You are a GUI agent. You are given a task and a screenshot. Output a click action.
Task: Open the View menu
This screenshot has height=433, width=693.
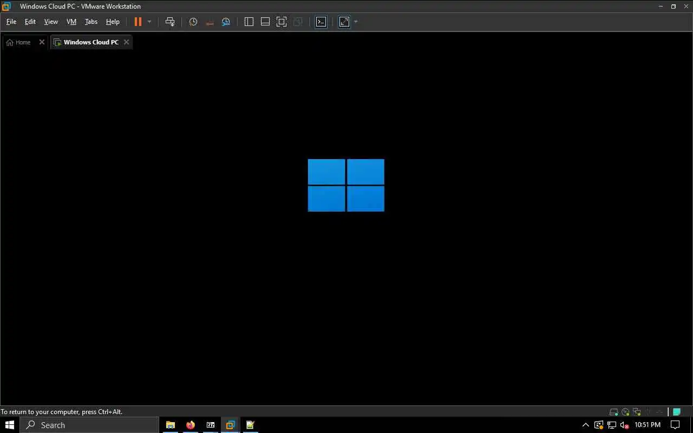(x=51, y=22)
